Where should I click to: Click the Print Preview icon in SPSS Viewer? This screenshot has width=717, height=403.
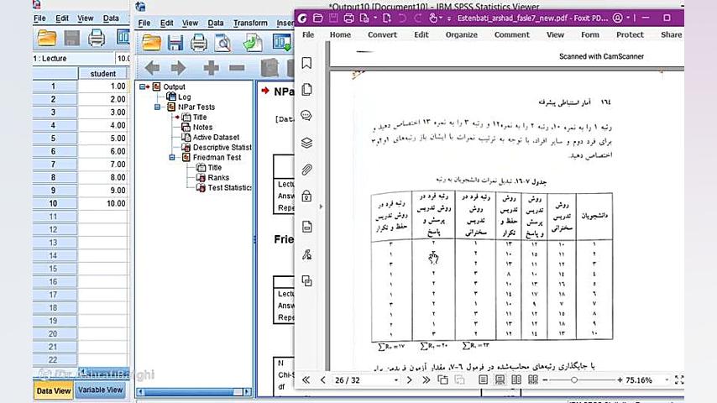[x=222, y=42]
